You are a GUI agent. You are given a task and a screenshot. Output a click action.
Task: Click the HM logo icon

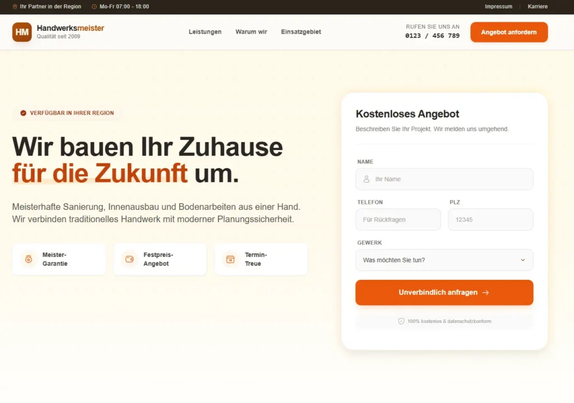tap(22, 32)
